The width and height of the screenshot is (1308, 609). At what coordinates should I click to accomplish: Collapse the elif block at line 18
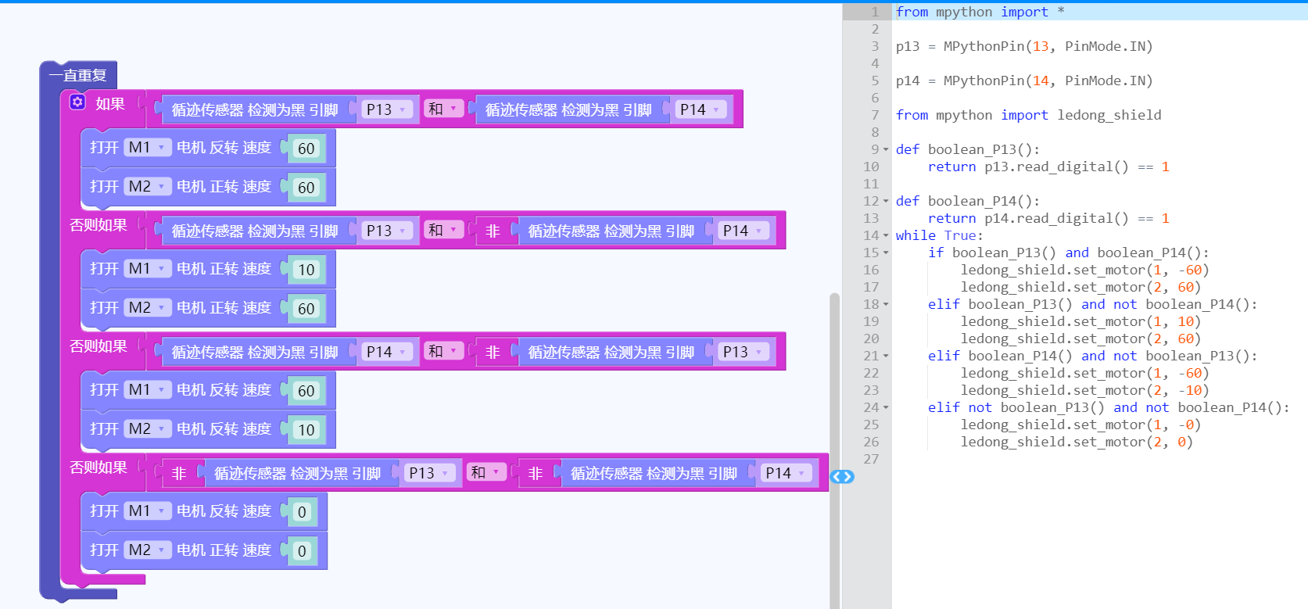point(886,304)
